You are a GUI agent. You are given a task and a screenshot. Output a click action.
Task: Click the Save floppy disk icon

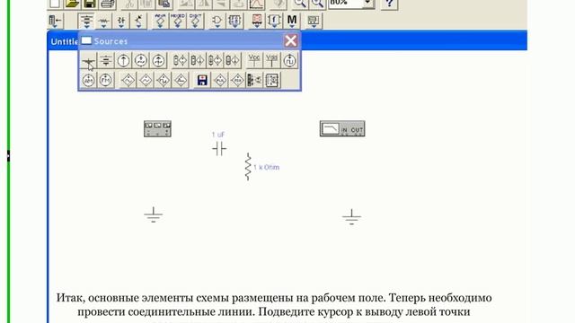click(x=90, y=4)
